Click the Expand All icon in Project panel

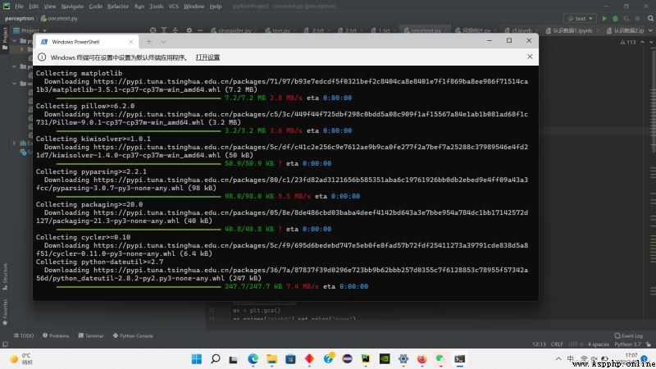coord(164,30)
